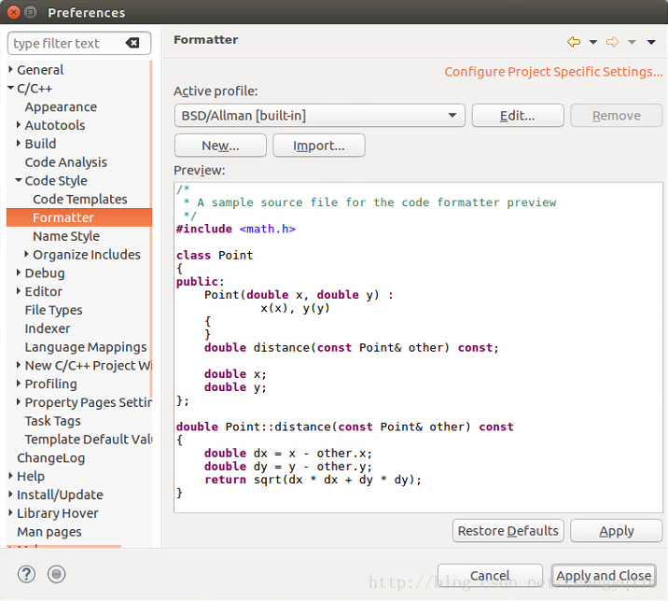Click the tree's vertical scrollbar
Image resolution: width=668 pixels, height=601 pixels.
[151, 231]
